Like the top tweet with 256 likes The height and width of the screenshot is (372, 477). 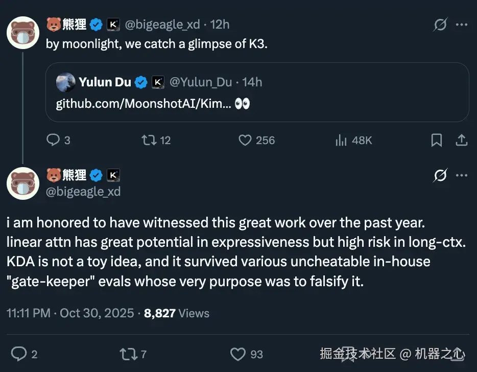(246, 140)
